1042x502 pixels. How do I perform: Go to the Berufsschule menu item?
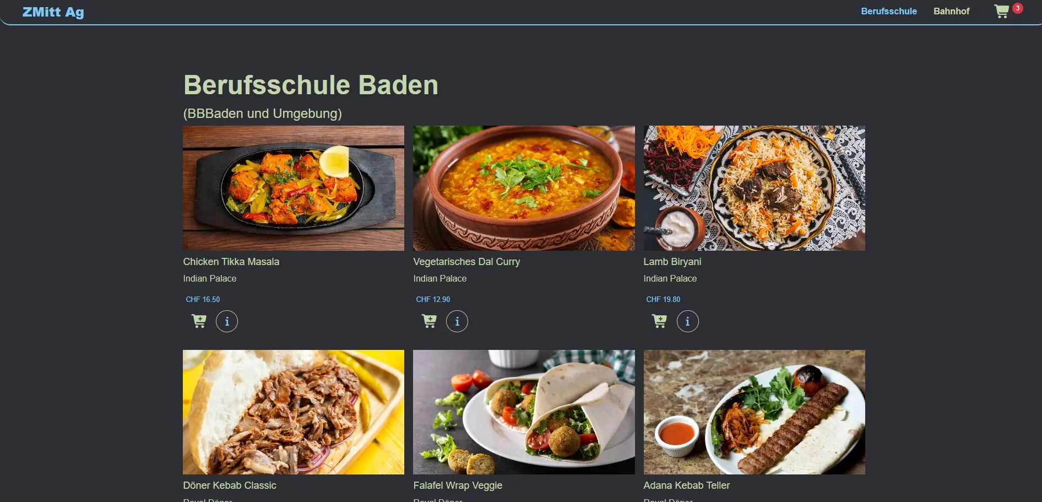[x=889, y=11]
